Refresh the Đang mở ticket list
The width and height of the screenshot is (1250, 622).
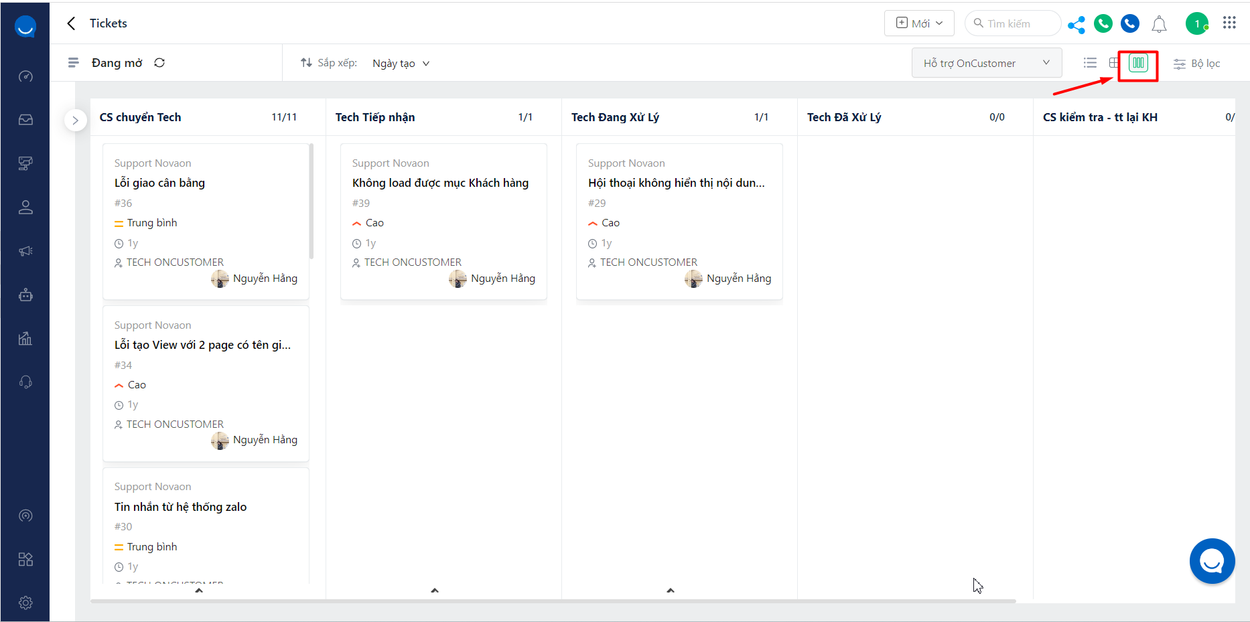[x=159, y=63]
